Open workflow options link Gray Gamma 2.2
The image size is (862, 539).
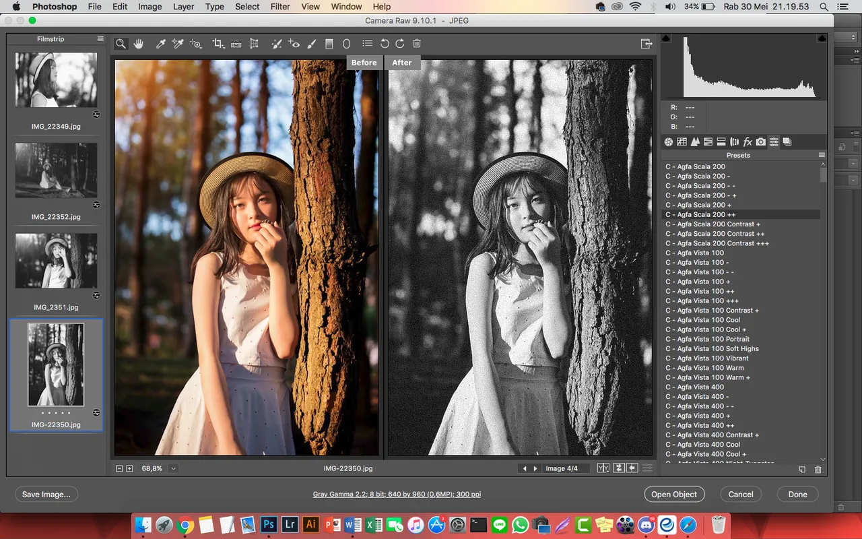397,495
